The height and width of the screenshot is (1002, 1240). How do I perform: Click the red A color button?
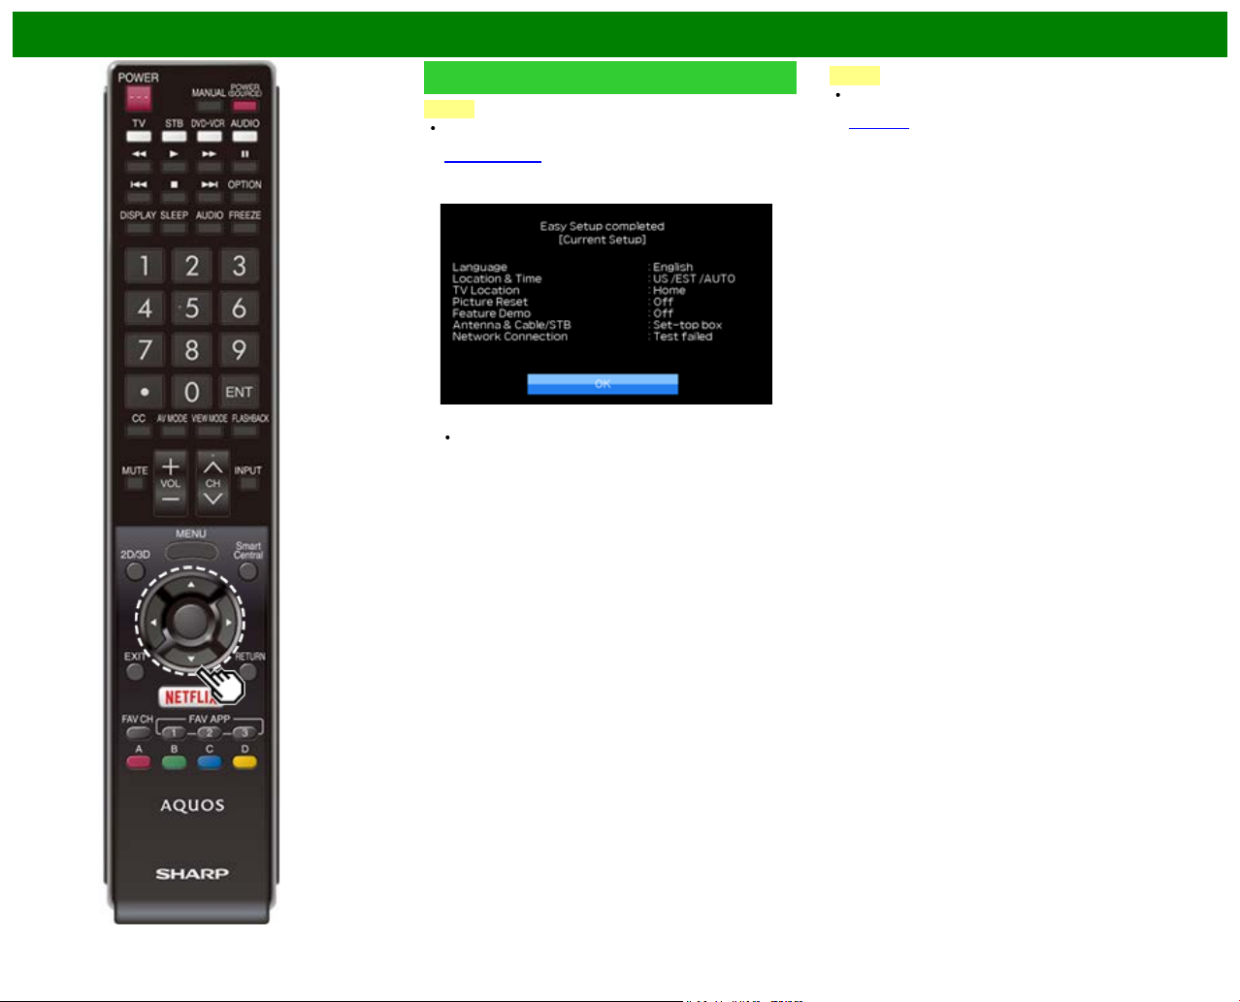pyautogui.click(x=139, y=762)
